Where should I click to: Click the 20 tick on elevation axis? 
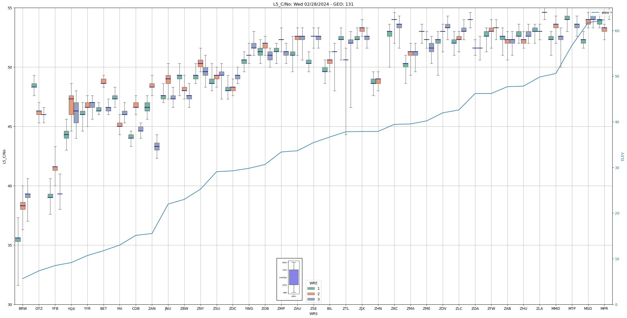coord(617,213)
